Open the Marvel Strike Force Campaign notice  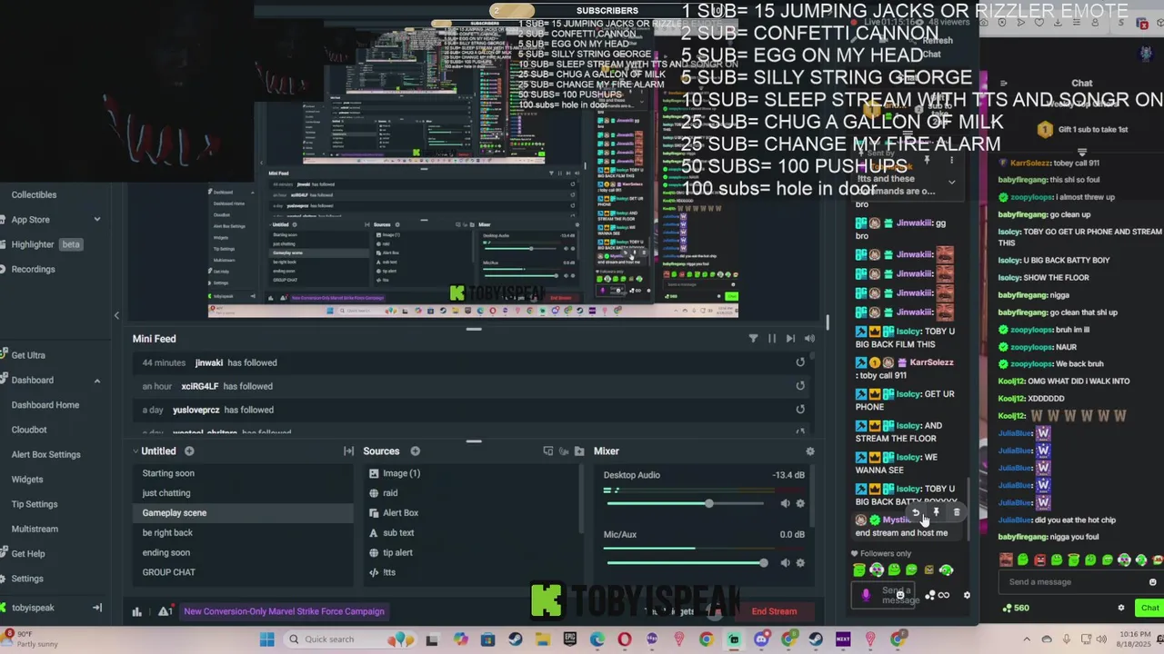click(x=284, y=611)
